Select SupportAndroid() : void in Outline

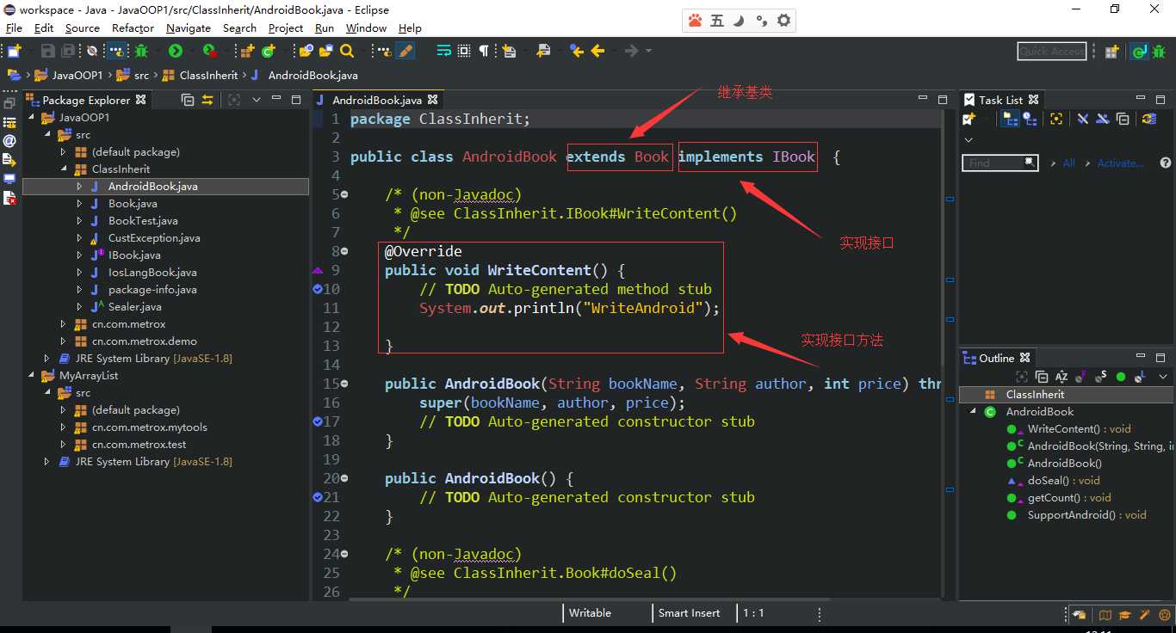[x=1086, y=515]
